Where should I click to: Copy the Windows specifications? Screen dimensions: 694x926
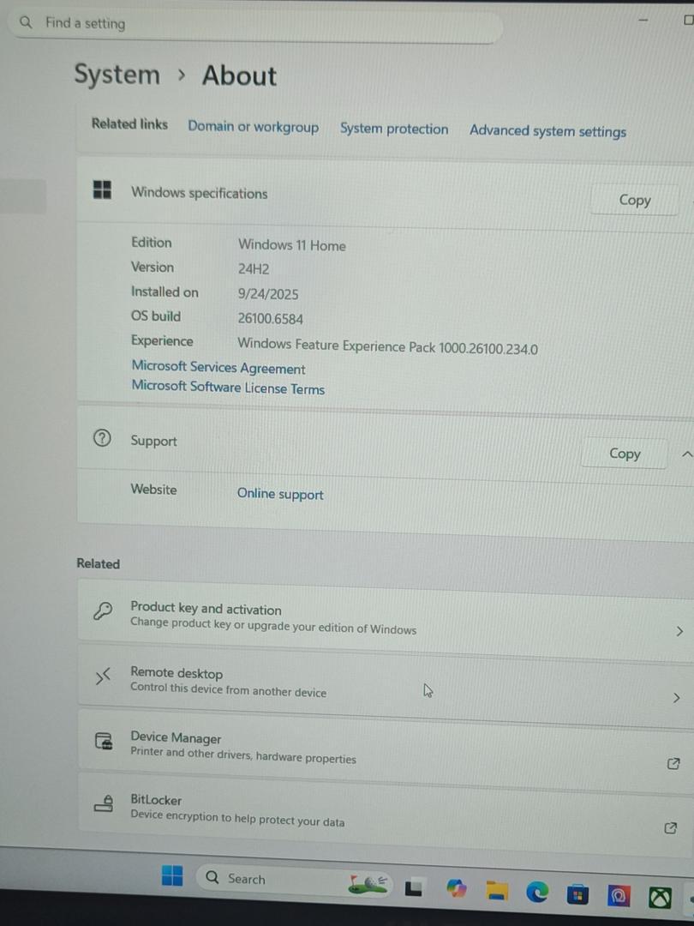coord(634,200)
